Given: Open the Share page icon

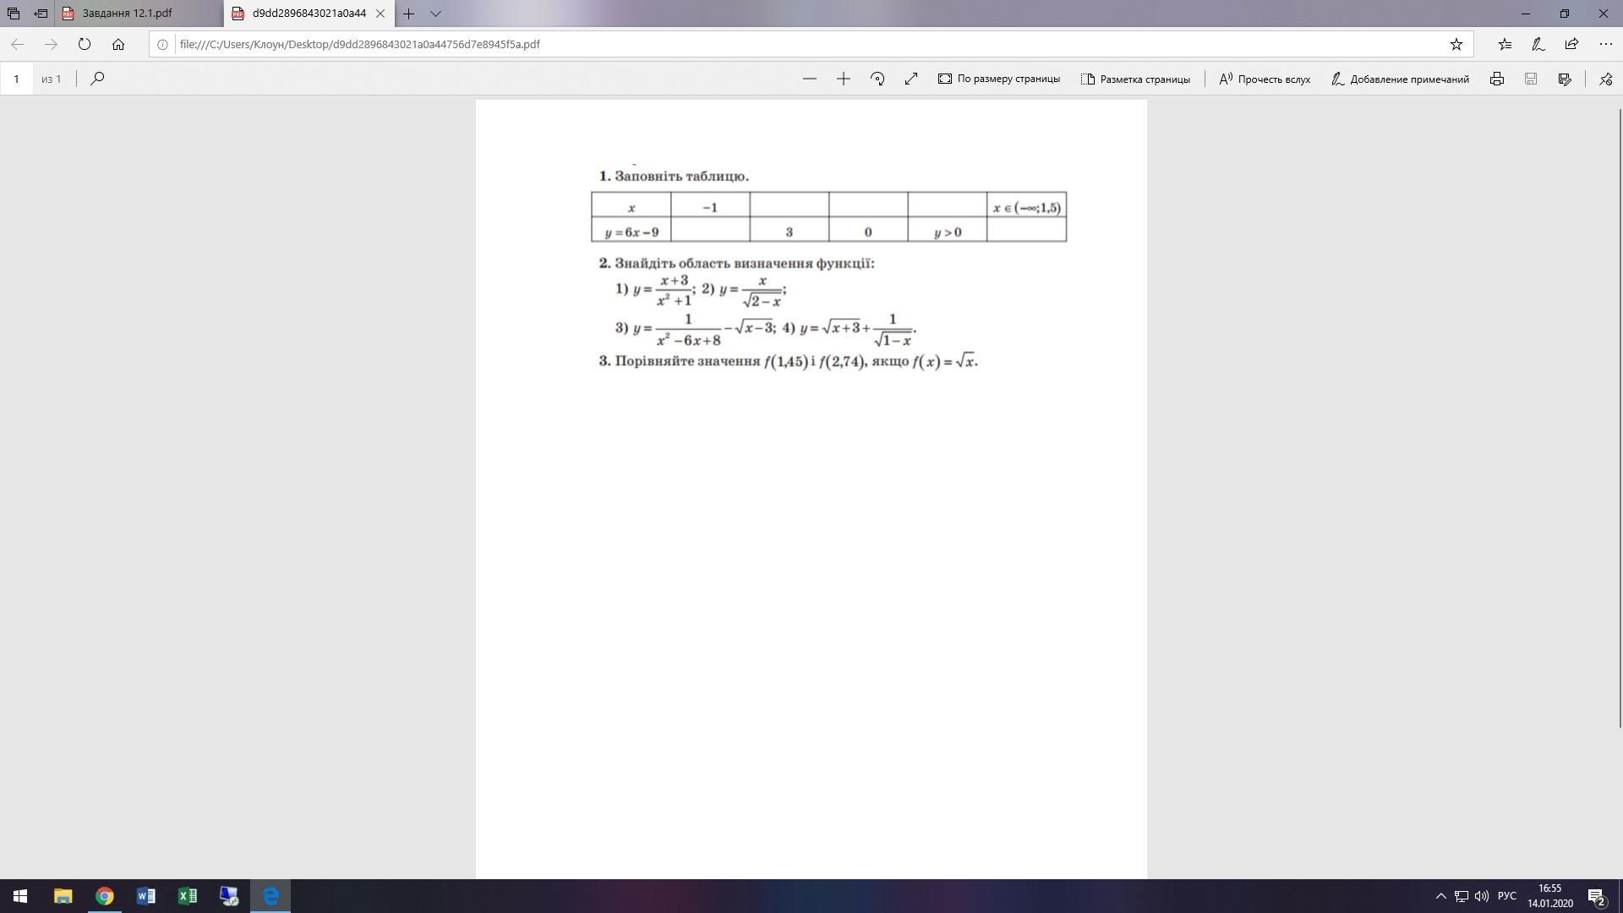Looking at the screenshot, I should click(1571, 44).
